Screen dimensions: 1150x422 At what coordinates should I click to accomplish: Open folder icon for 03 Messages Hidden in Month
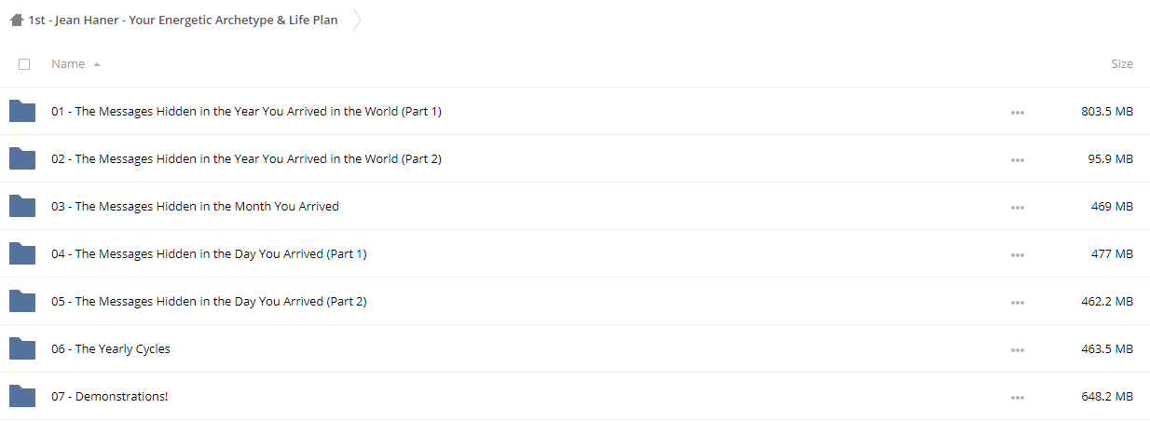pyautogui.click(x=22, y=206)
